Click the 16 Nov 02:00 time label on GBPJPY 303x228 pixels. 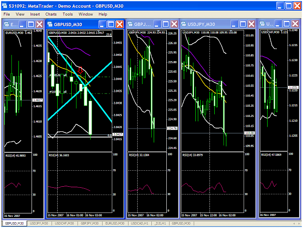[x=155, y=215]
